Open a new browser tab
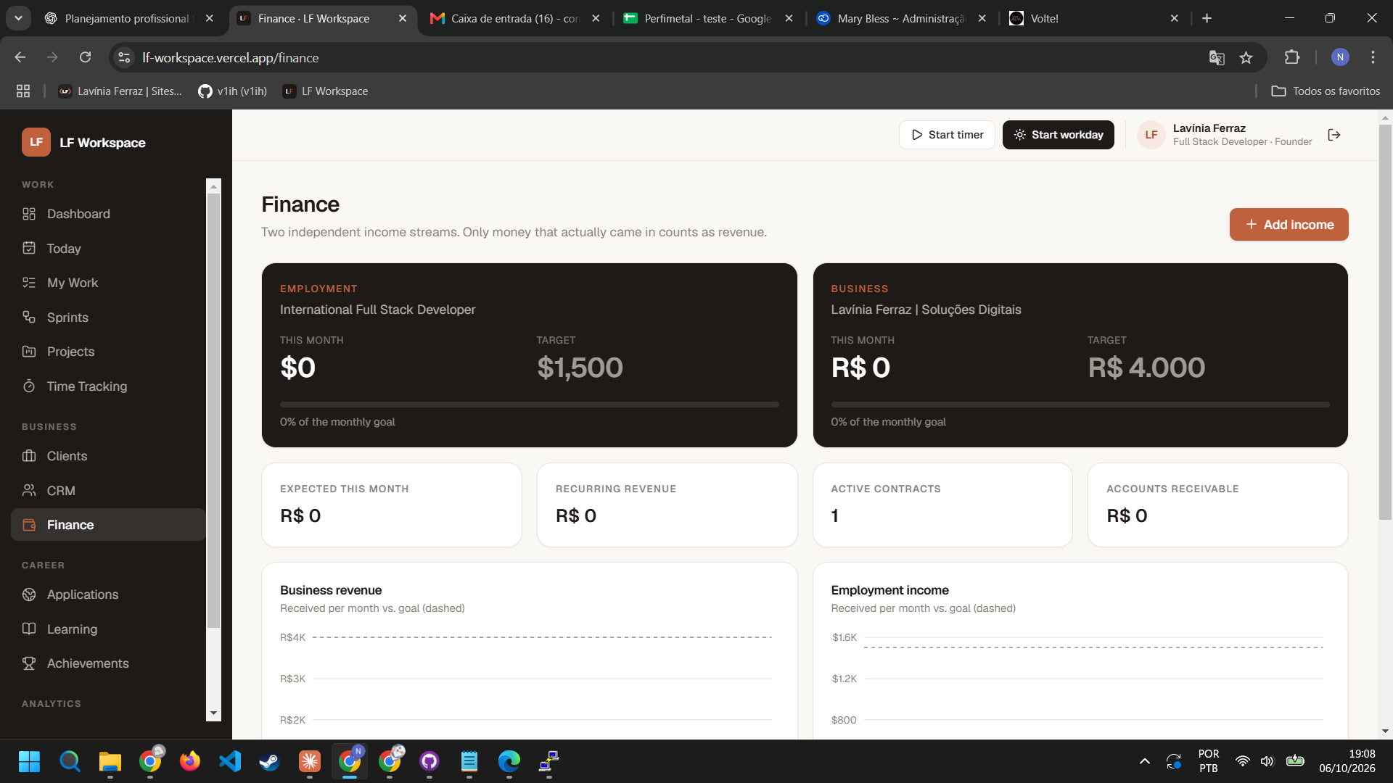The width and height of the screenshot is (1393, 783). (1207, 18)
